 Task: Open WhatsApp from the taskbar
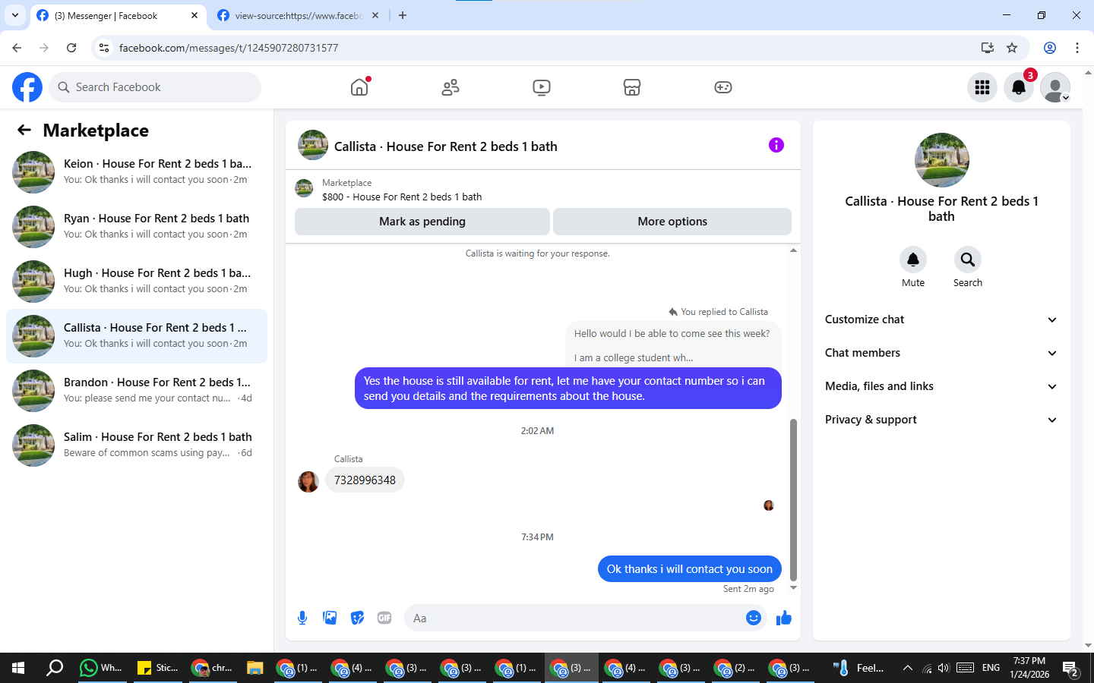100,668
